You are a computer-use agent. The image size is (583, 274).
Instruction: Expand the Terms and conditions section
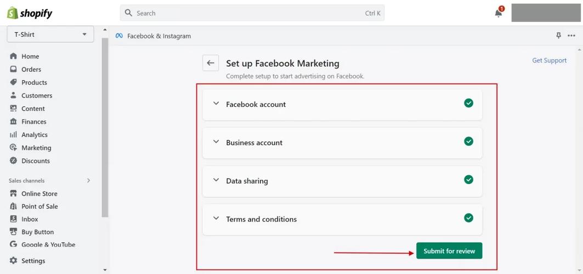[216, 218]
